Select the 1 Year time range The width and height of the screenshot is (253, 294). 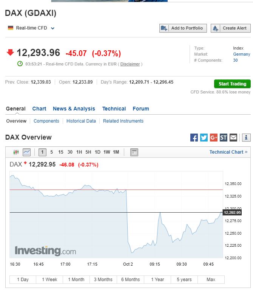(x=157, y=280)
